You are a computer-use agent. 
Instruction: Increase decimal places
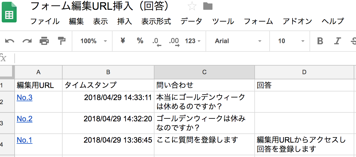[x=174, y=41]
